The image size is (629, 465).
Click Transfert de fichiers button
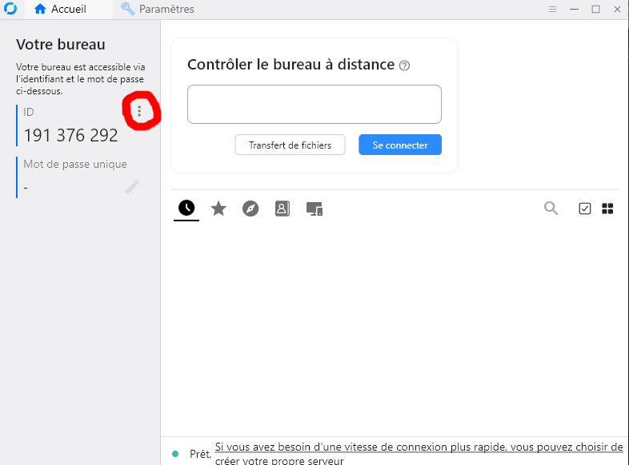(x=290, y=145)
